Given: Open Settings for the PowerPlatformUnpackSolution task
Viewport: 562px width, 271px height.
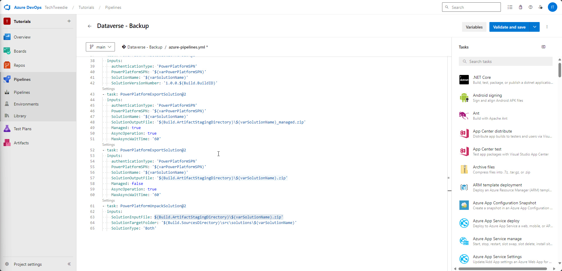Looking at the screenshot, I should point(108,200).
